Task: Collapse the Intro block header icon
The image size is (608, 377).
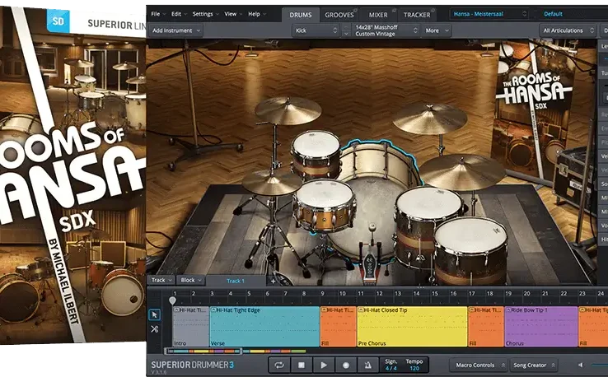Action: (176, 310)
